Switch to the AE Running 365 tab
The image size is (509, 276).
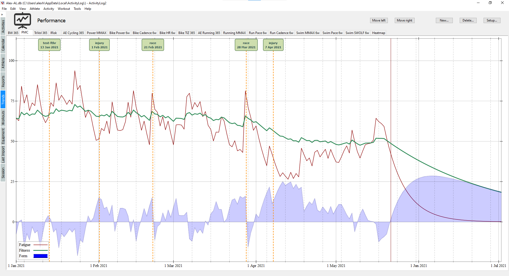[x=209, y=33]
